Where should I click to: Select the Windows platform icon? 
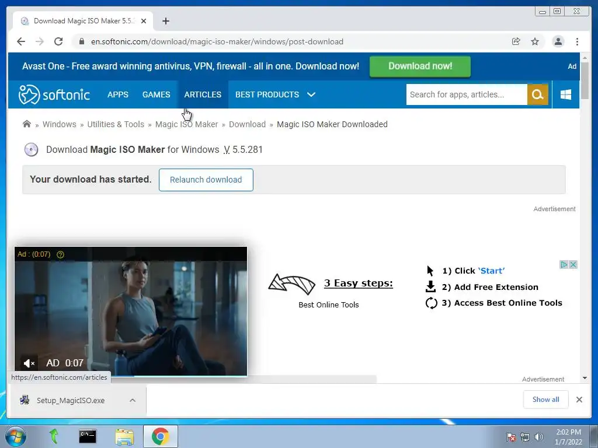(x=566, y=94)
